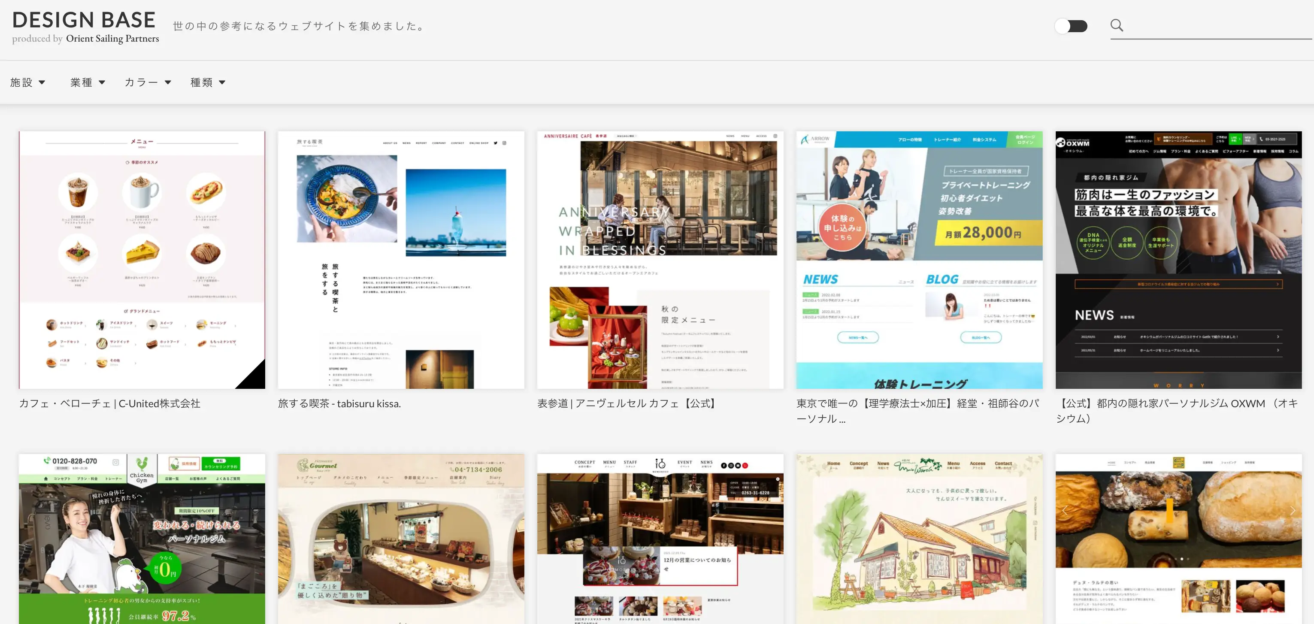Image resolution: width=1314 pixels, height=624 pixels.
Task: Click left arrow on bread slider thumbnail
Action: tap(1065, 510)
